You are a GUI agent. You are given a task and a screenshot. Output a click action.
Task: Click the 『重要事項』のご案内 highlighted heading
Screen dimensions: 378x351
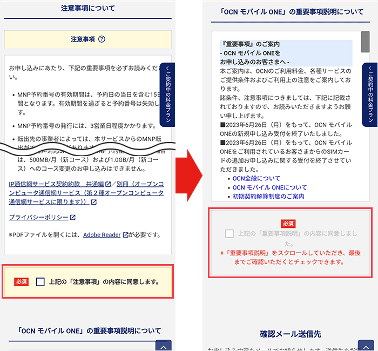(286, 53)
